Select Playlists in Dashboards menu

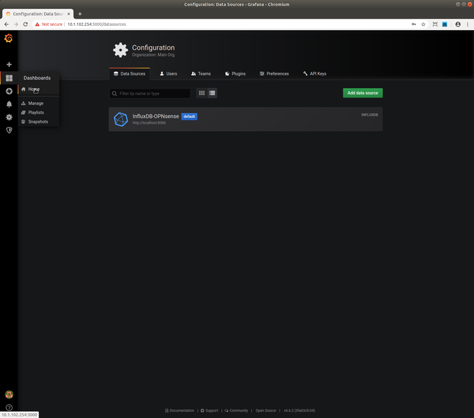tap(38, 112)
